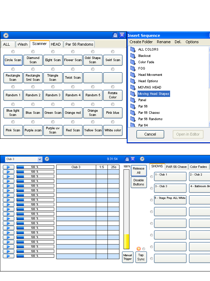Toggle the radio indicator above Circle Scan
Viewport: 210px width, 281px height.
(13, 52)
